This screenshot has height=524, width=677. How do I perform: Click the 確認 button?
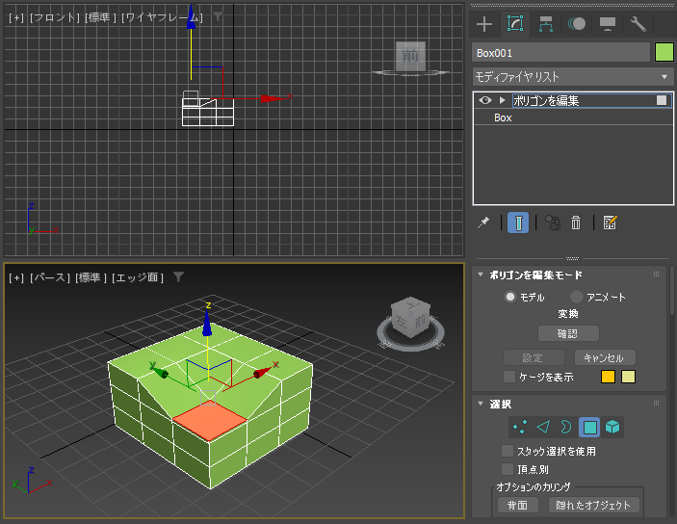pos(568,333)
